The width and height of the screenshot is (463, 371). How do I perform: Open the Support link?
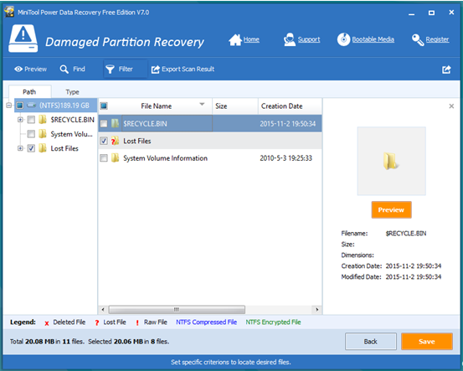point(309,39)
